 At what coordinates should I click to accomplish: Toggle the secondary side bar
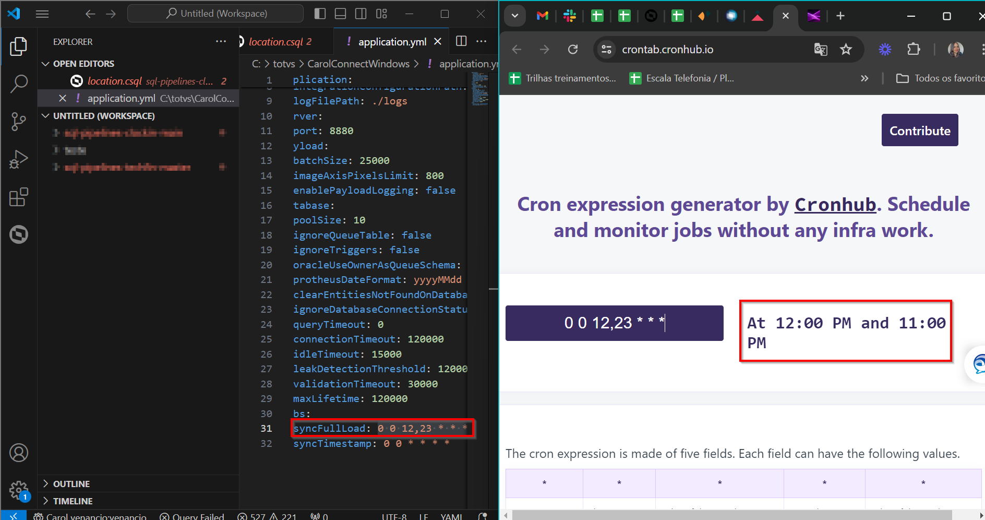tap(361, 14)
